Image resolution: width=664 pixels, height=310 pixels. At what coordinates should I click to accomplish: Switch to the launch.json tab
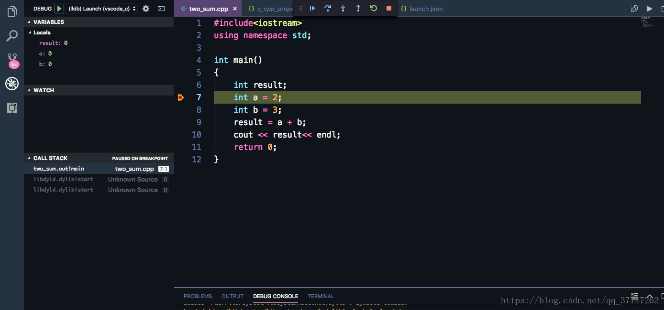pyautogui.click(x=425, y=9)
